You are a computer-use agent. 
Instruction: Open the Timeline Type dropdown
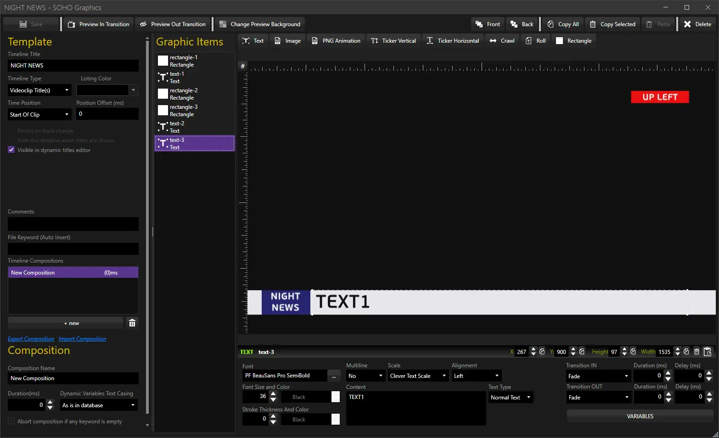click(x=39, y=90)
